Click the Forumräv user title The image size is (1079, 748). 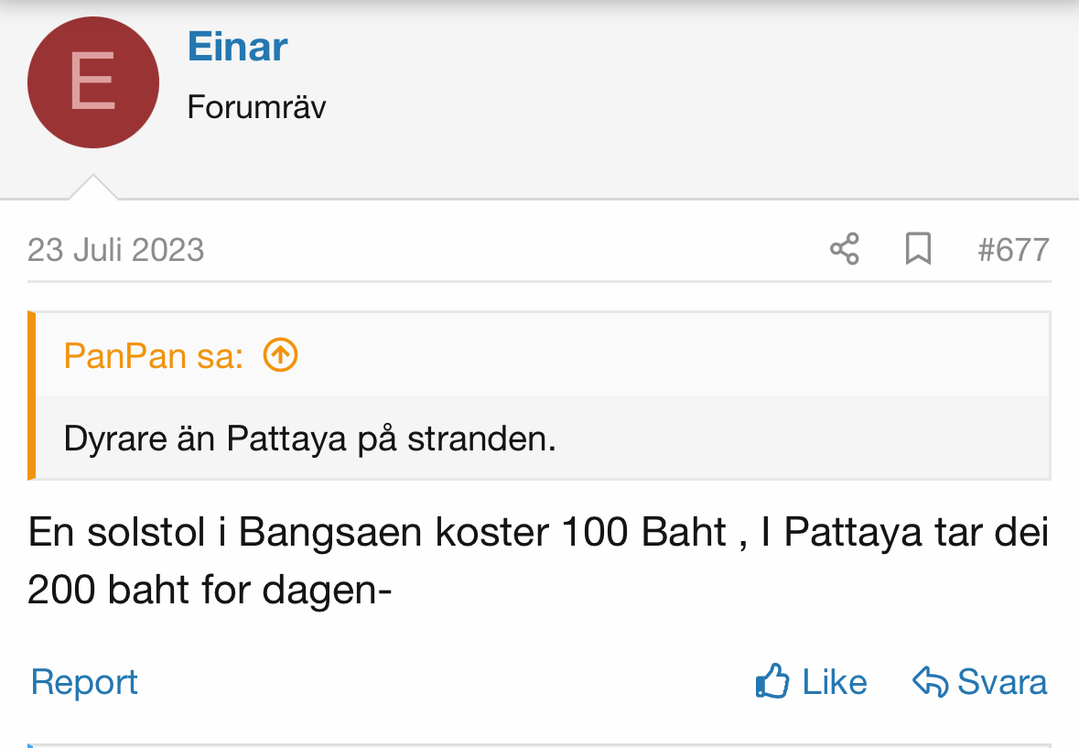pyautogui.click(x=256, y=107)
